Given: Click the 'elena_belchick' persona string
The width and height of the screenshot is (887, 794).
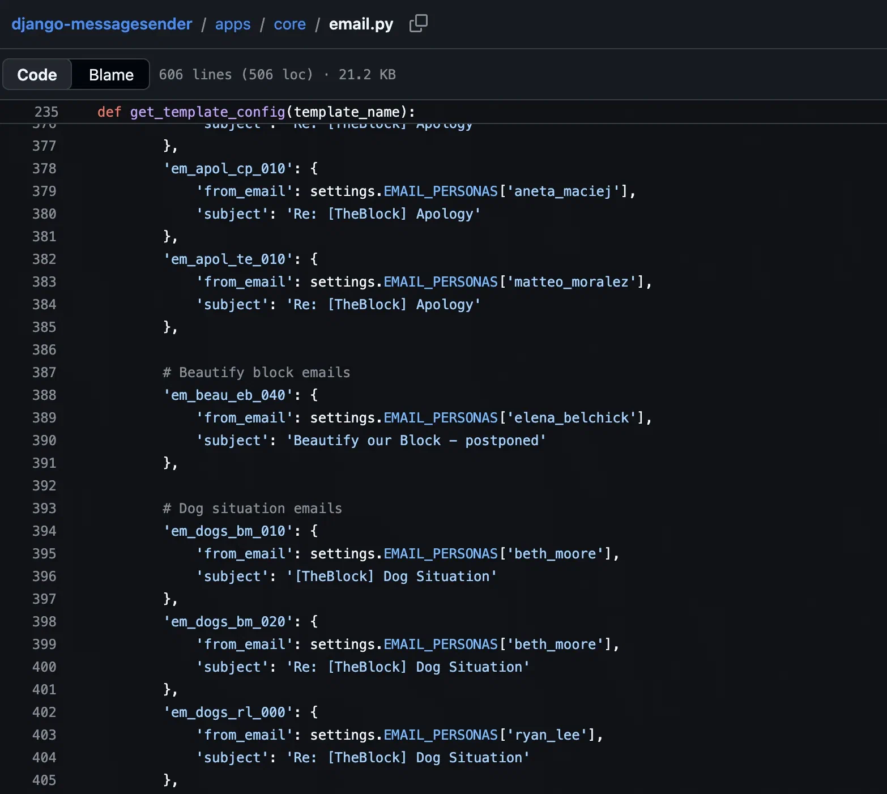Looking at the screenshot, I should pos(571,418).
